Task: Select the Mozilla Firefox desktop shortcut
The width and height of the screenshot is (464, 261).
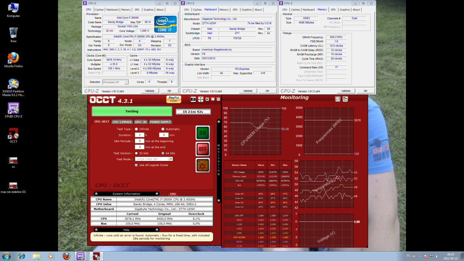Action: 13,60
